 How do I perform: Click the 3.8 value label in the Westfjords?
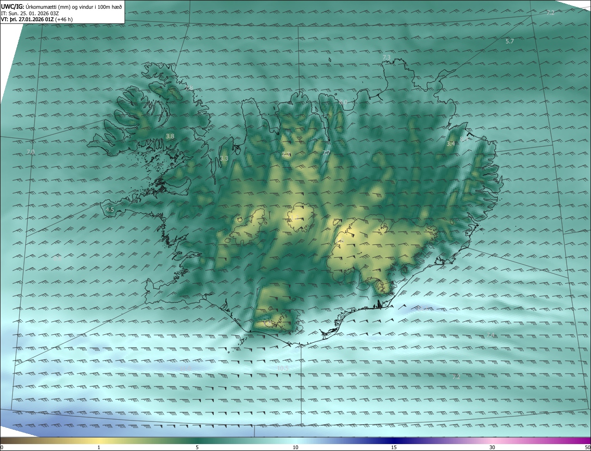click(x=170, y=136)
